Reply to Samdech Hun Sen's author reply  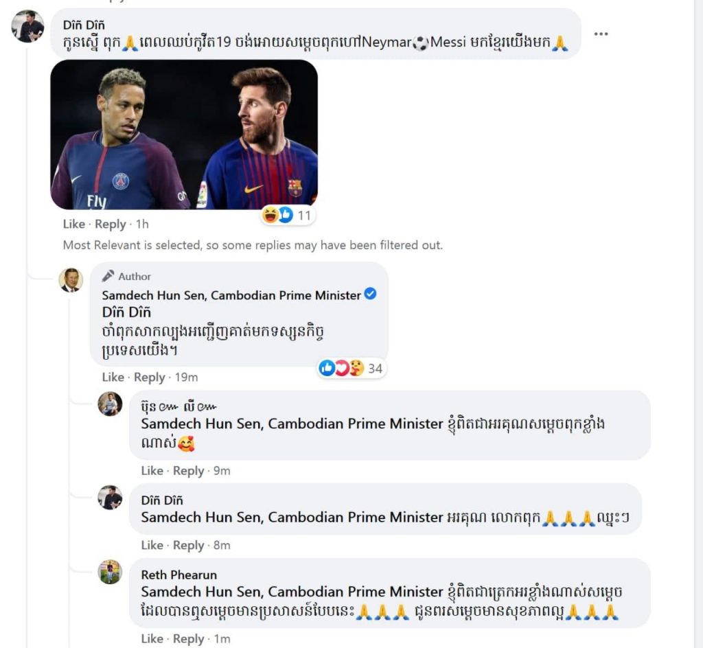pyautogui.click(x=149, y=377)
